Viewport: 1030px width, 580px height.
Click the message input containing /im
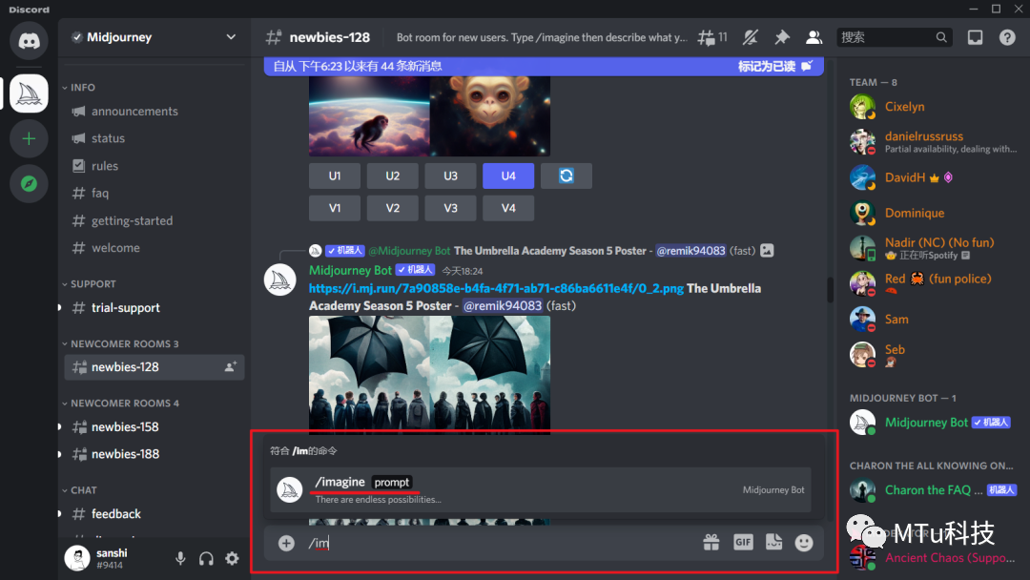click(x=499, y=543)
